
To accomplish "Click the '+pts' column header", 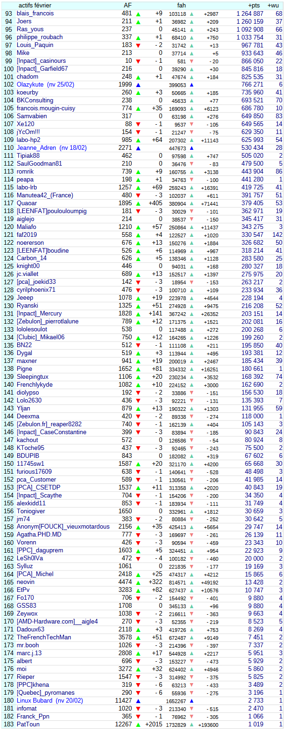I will pyautogui.click(x=254, y=6).
